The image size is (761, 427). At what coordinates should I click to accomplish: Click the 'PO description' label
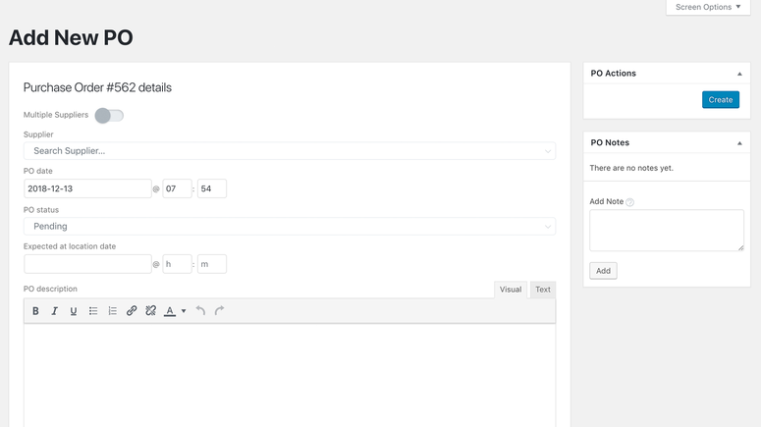50,289
